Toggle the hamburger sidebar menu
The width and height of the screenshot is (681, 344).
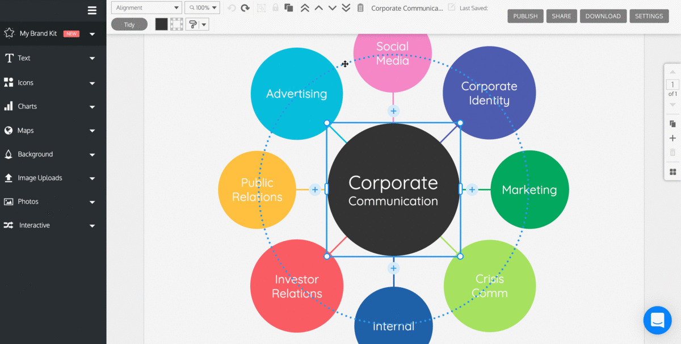pos(92,10)
